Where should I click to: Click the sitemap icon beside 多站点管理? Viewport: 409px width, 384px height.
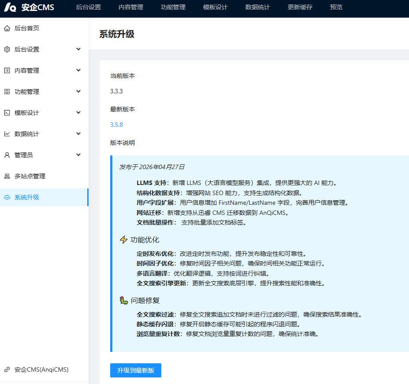point(7,176)
